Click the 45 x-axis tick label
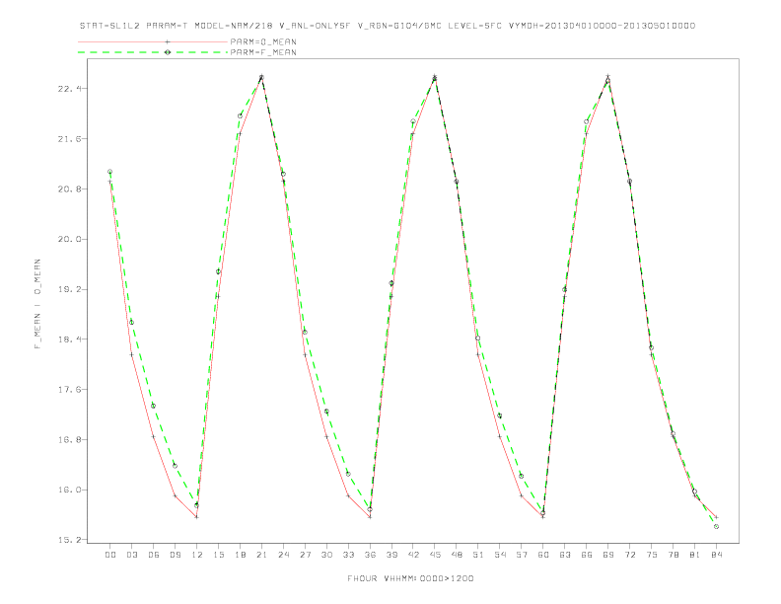The width and height of the screenshot is (781, 604). click(x=435, y=555)
